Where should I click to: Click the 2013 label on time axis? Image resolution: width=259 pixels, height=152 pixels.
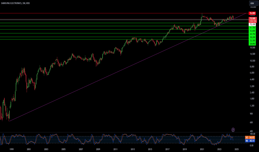(133, 149)
